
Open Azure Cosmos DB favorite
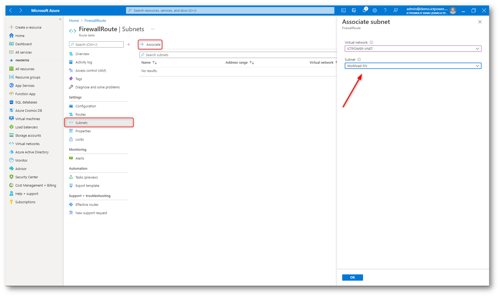[28, 110]
